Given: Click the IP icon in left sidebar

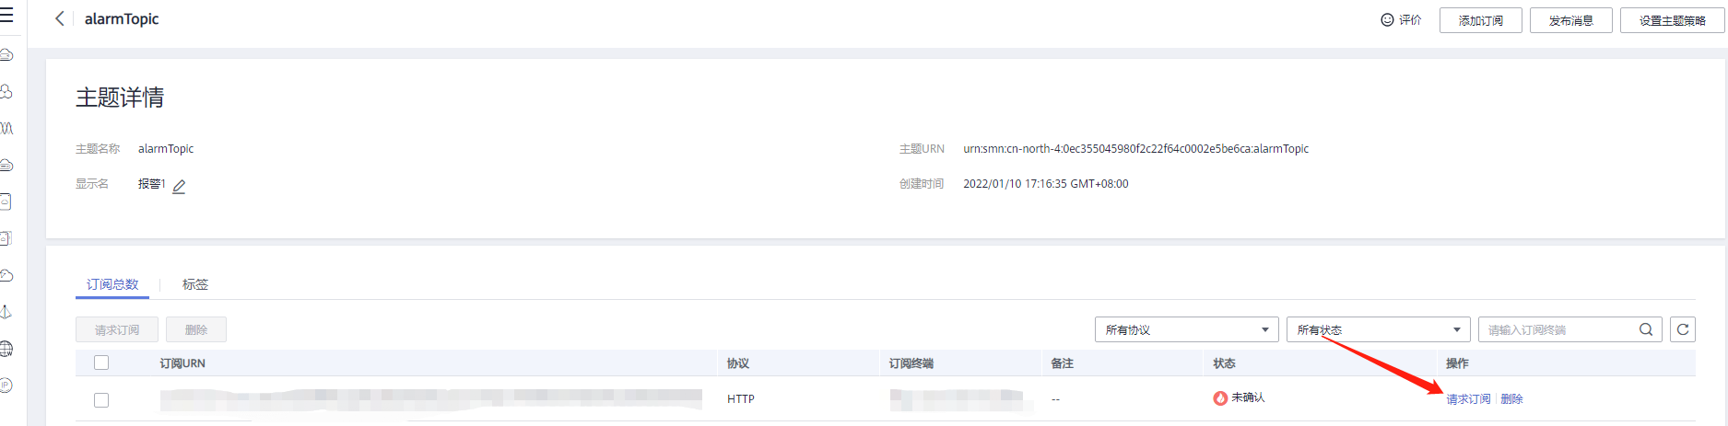Looking at the screenshot, I should (x=6, y=386).
